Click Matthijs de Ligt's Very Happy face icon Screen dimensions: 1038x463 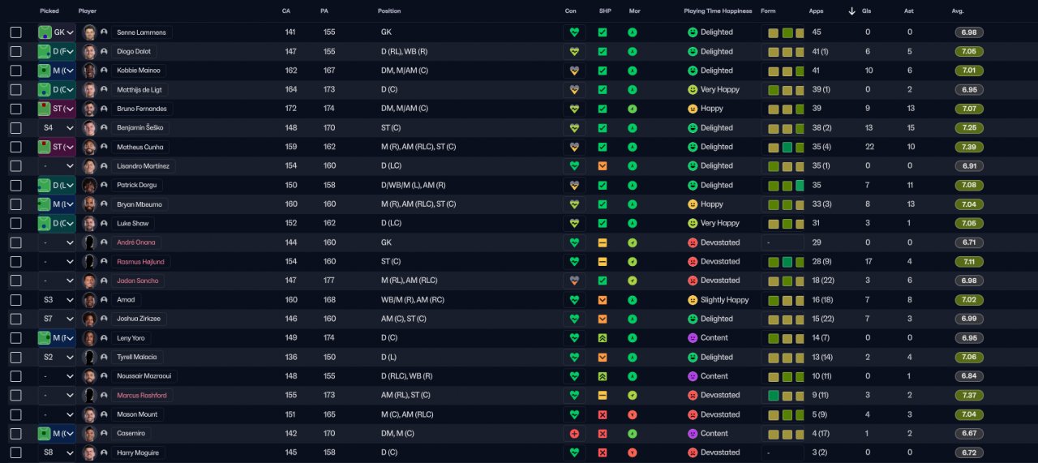(x=693, y=89)
